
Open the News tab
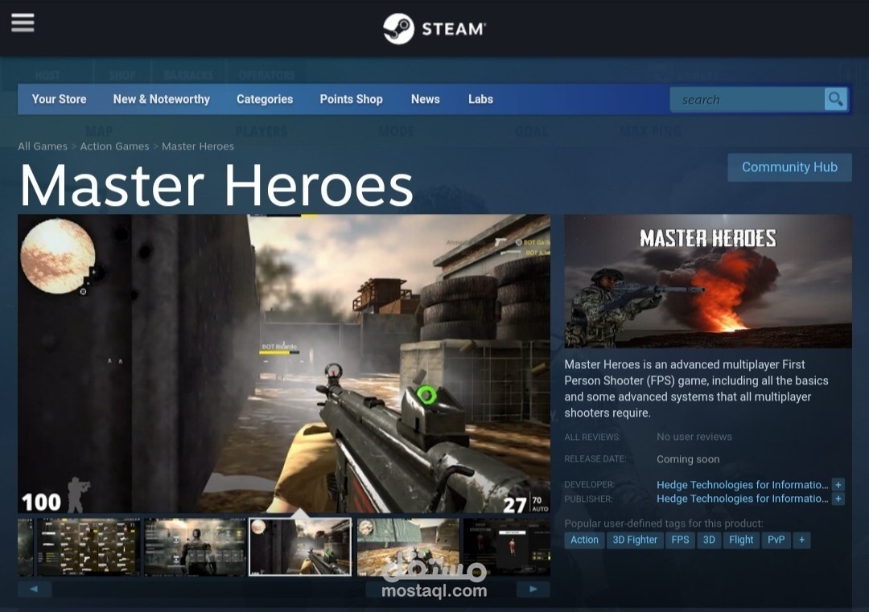[x=425, y=99]
